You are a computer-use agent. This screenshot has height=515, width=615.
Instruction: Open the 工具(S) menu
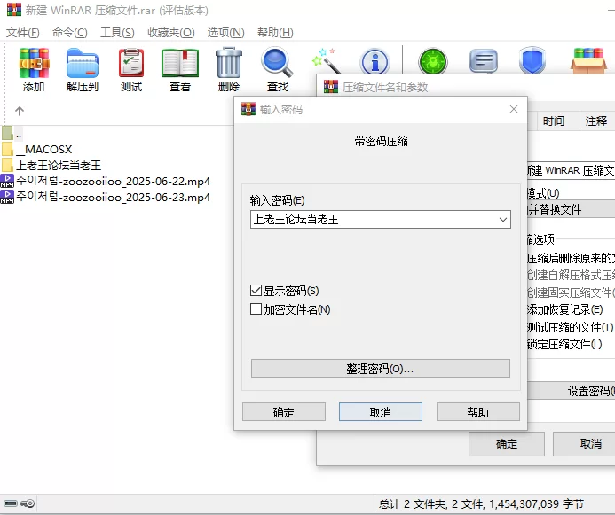click(117, 33)
